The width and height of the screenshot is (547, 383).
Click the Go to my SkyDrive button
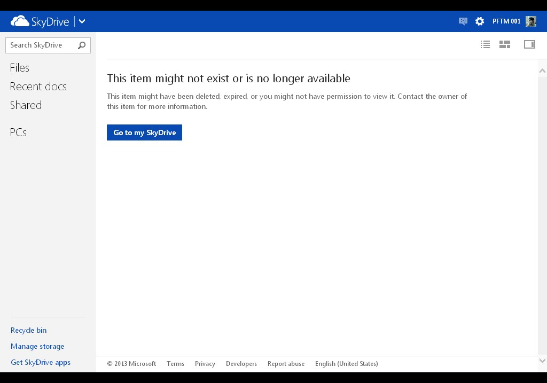(144, 132)
